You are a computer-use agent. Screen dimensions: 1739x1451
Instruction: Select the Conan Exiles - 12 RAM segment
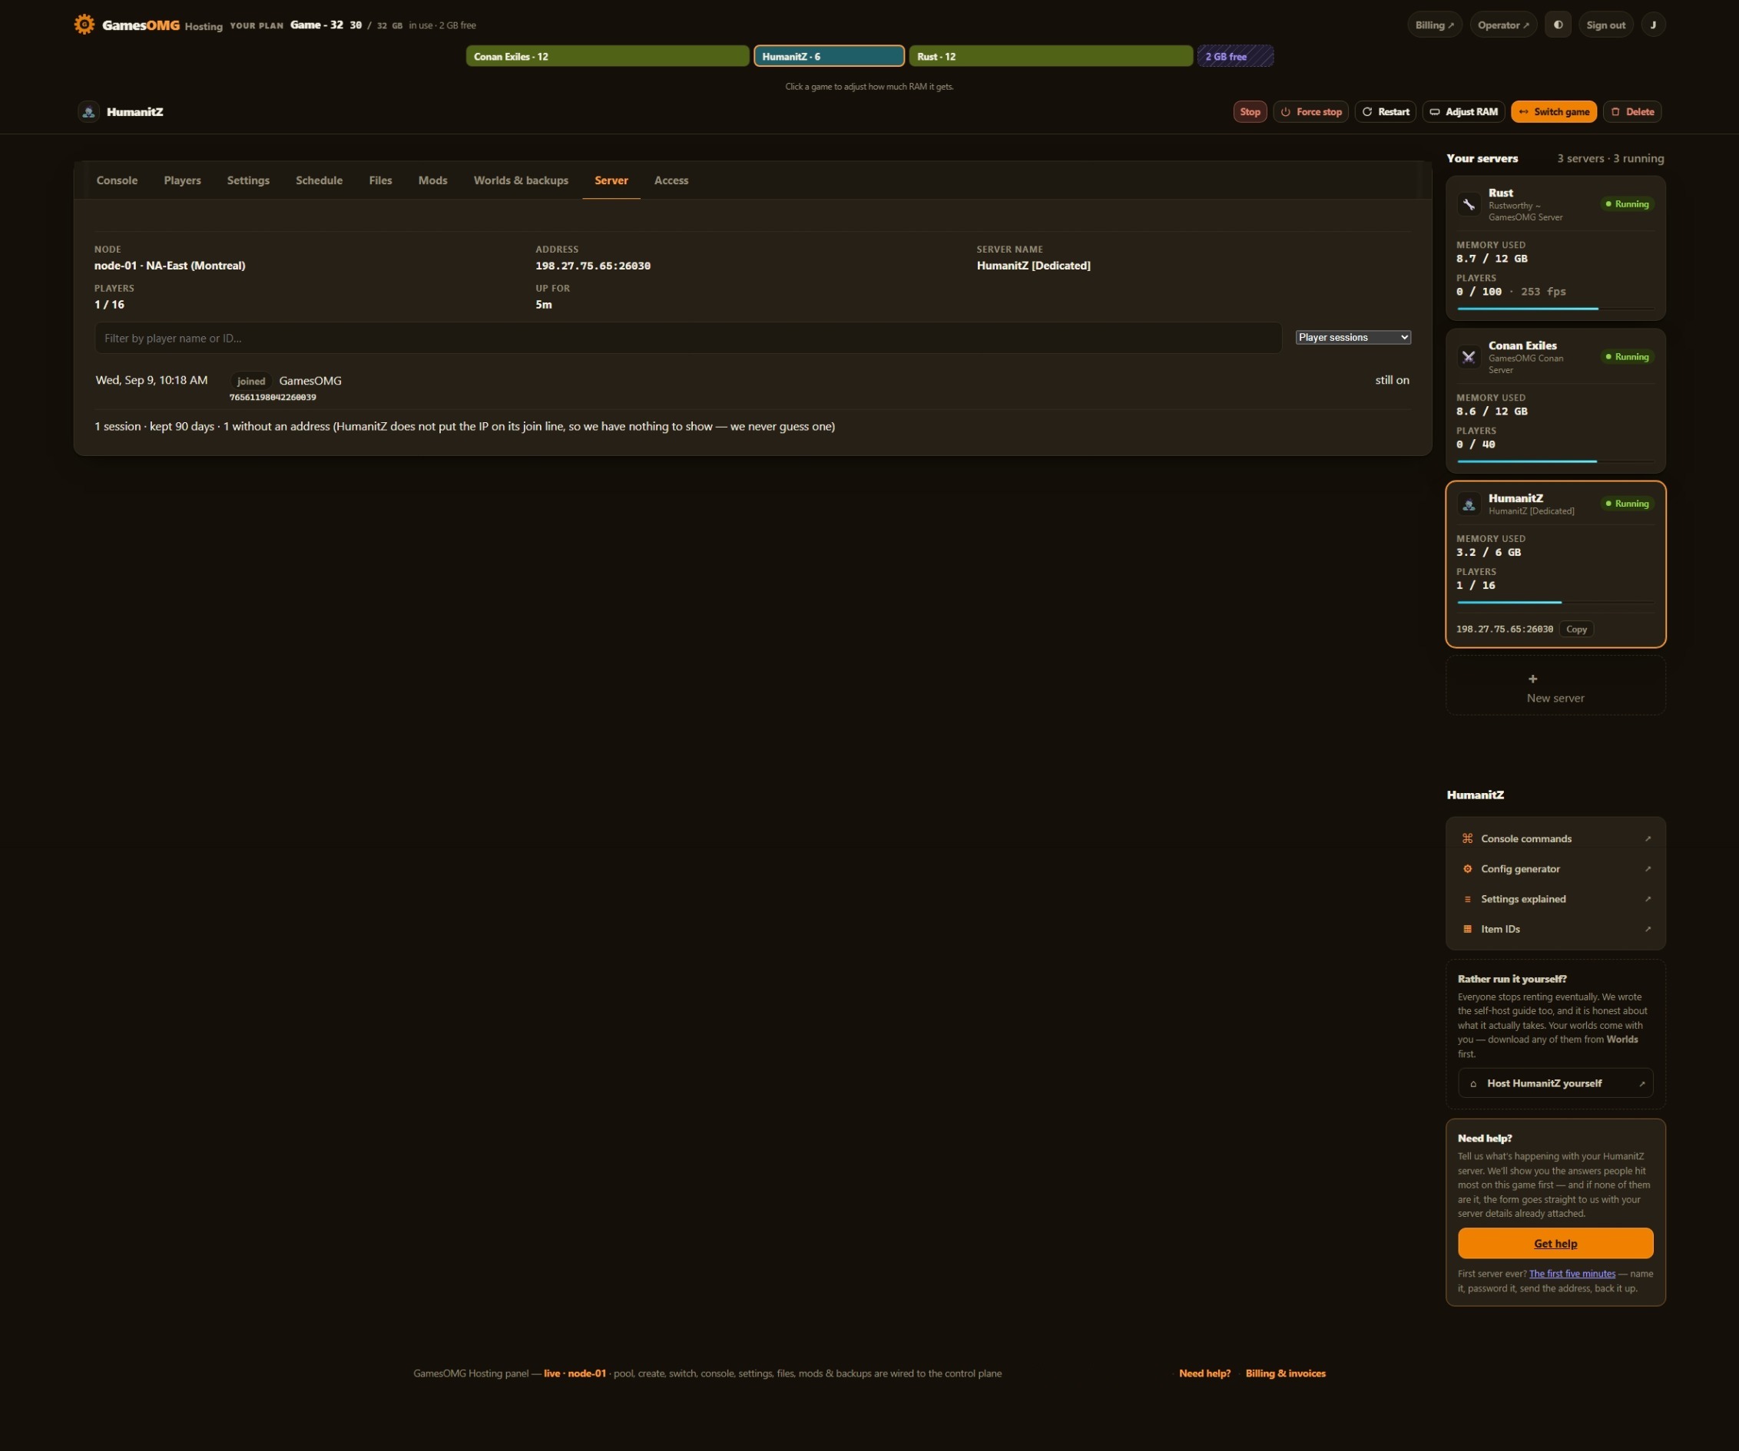pos(607,56)
